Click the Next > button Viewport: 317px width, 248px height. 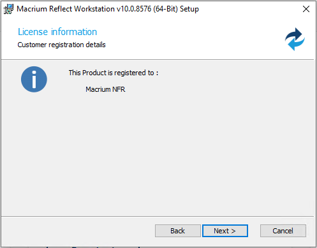tap(225, 231)
